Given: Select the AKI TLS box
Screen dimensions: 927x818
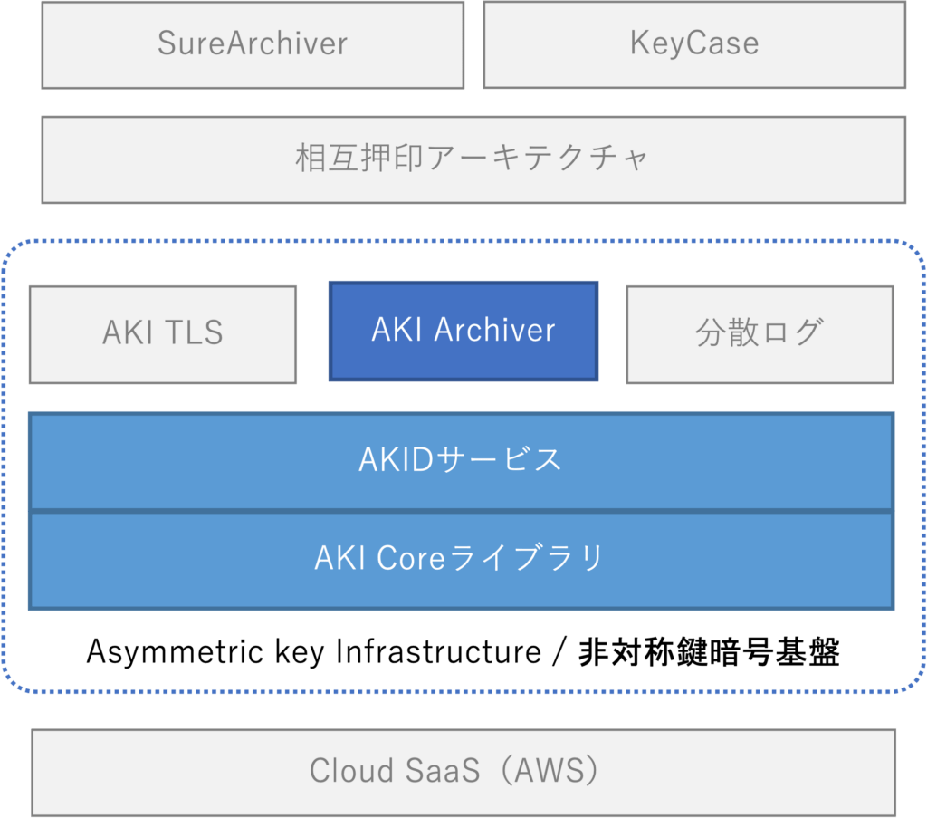Looking at the screenshot, I should [x=163, y=335].
